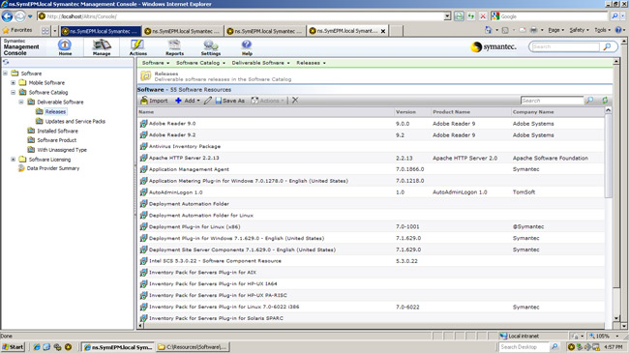Open the Software Catalog breadcrumb menu

tap(200, 63)
